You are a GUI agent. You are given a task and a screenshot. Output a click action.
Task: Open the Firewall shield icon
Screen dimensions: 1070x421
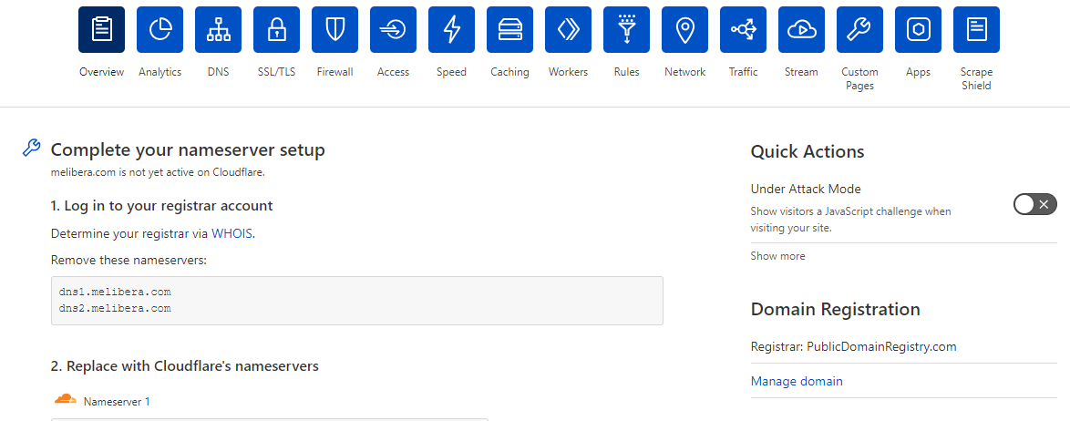click(335, 29)
